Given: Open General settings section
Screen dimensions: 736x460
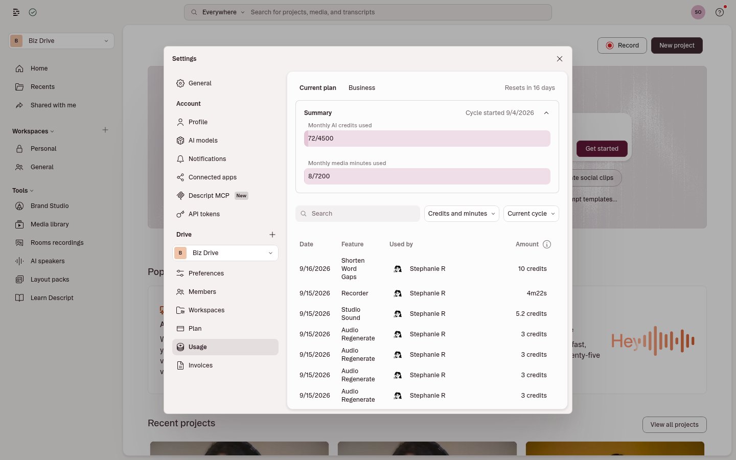Looking at the screenshot, I should pyautogui.click(x=225, y=83).
